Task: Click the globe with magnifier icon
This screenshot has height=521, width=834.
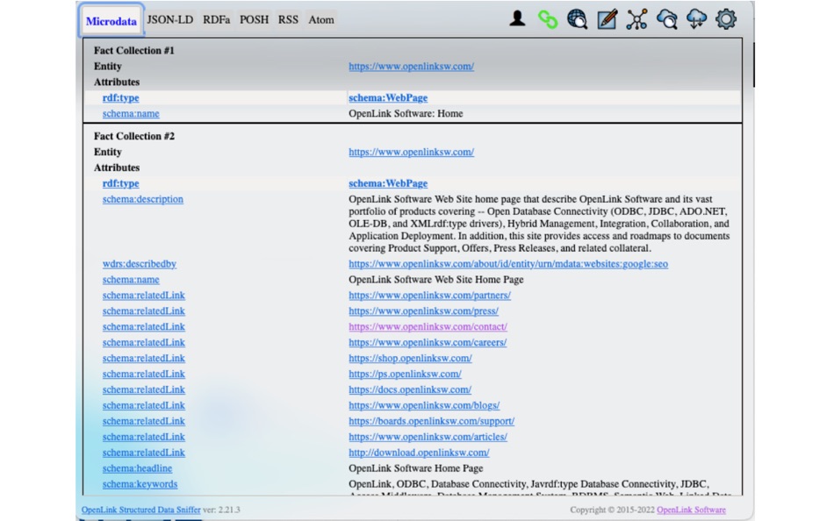Action: click(577, 19)
